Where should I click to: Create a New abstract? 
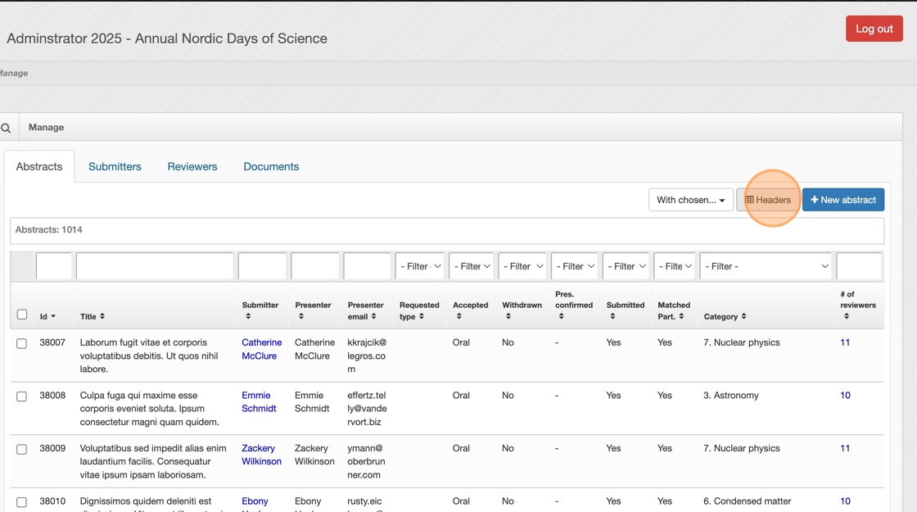coord(842,200)
